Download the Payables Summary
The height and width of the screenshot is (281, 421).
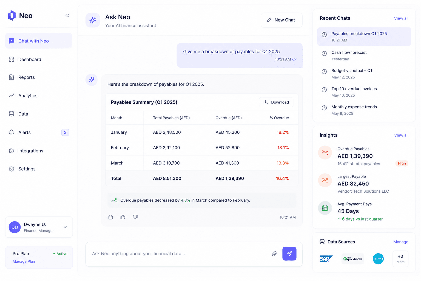[276, 102]
